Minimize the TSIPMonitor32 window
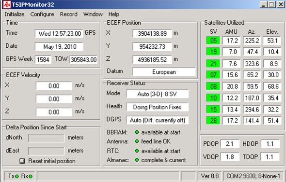This screenshot has height=182, width=286. [x=263, y=4]
